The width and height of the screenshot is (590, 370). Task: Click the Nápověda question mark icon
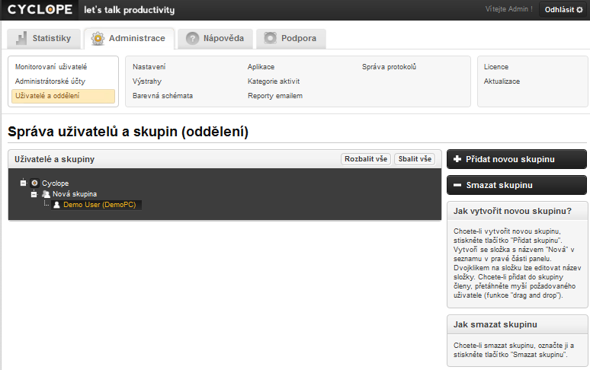pyautogui.click(x=192, y=38)
